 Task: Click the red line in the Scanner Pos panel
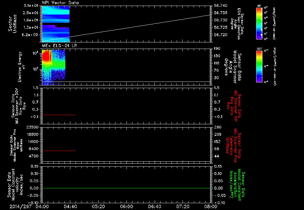tap(59, 151)
